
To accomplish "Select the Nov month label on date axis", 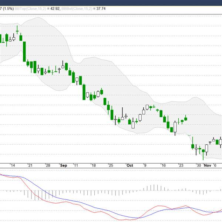I will (208, 165).
